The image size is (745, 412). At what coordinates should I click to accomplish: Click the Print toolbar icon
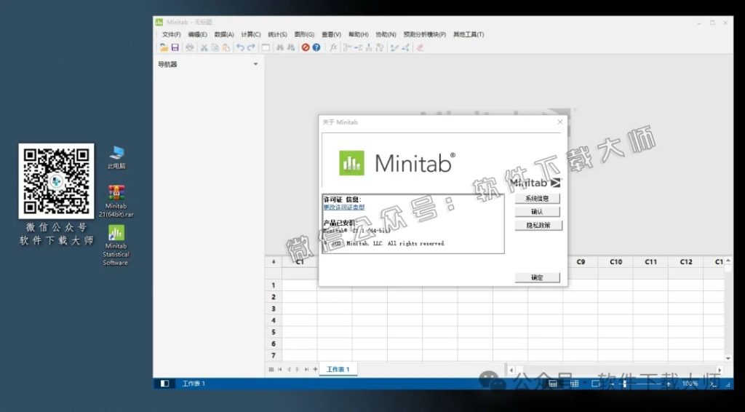(190, 47)
